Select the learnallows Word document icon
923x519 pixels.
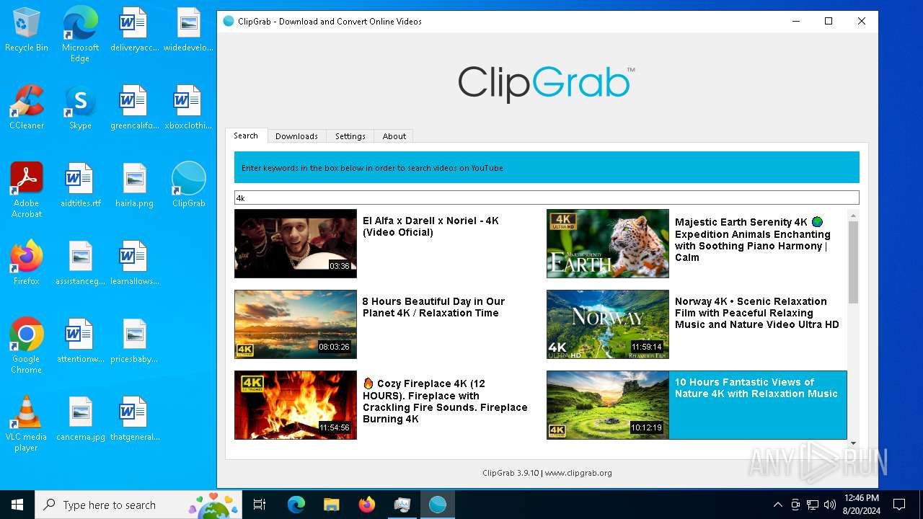(x=134, y=263)
